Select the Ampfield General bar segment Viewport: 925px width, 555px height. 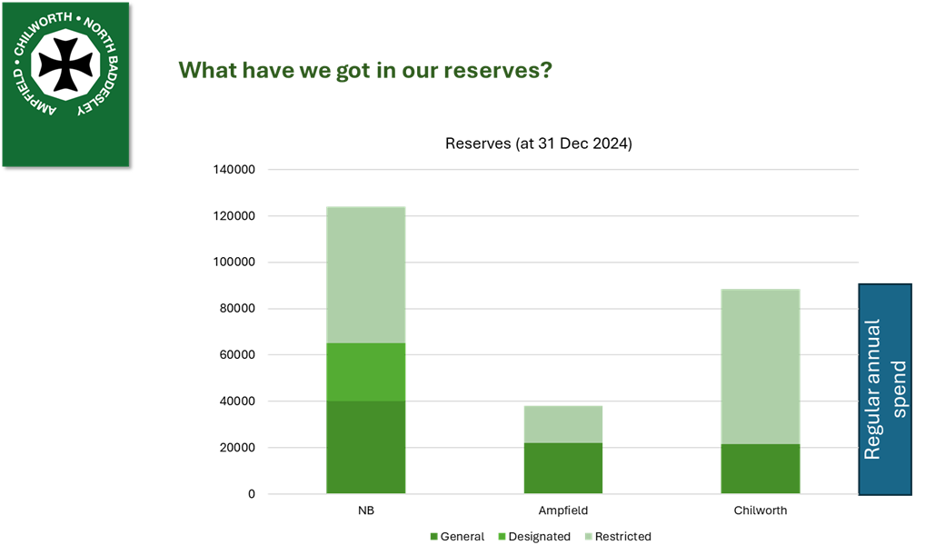[562, 468]
